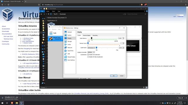Open Task View on taskbar
Screen dimensions: 188x105
pos(7,103)
